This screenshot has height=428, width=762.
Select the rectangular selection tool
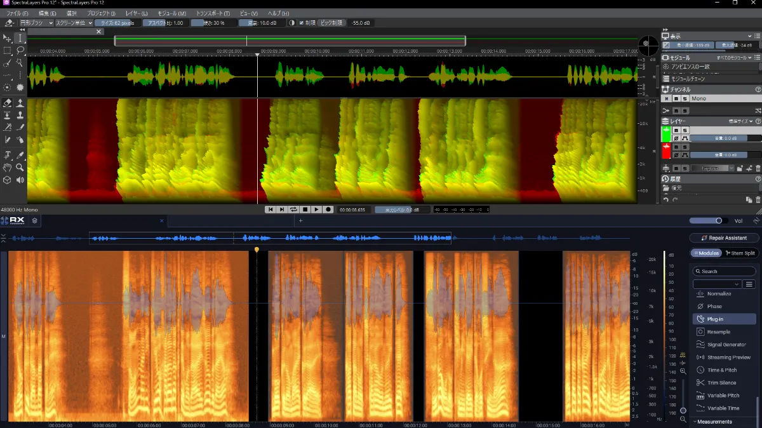8,50
